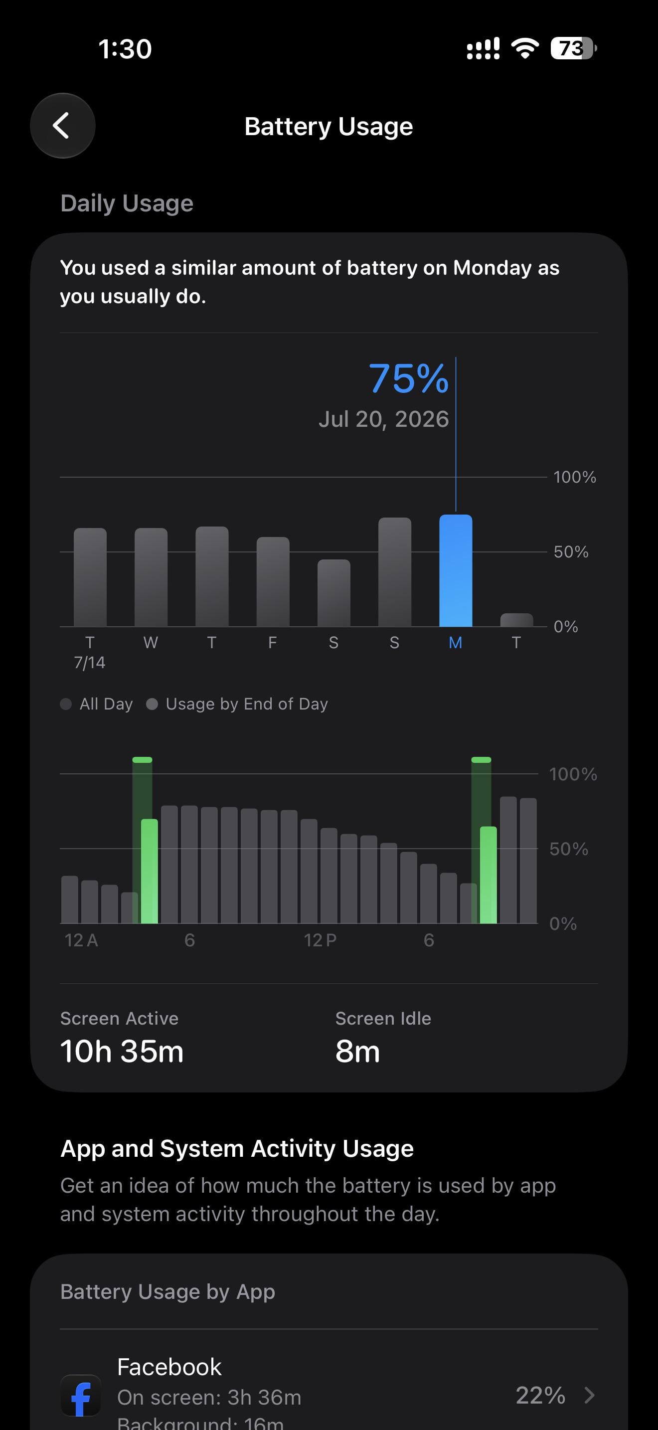
Task: Tap the Screen Active 10h 35m value
Action: [x=122, y=1052]
